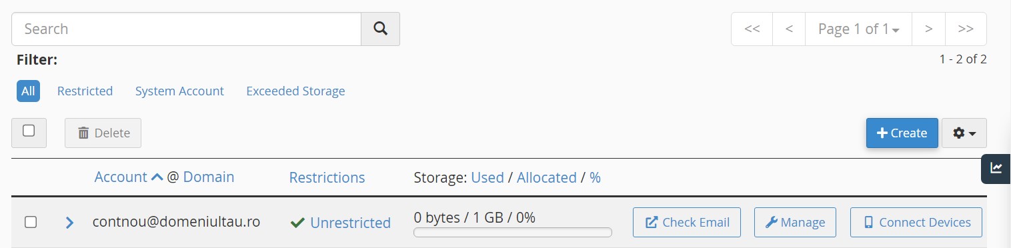
Task: Select the Exceeded Storage filter
Action: tap(295, 91)
